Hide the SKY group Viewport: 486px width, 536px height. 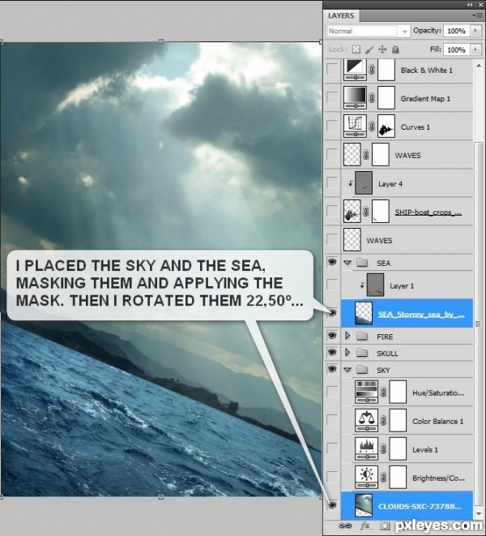tap(332, 369)
